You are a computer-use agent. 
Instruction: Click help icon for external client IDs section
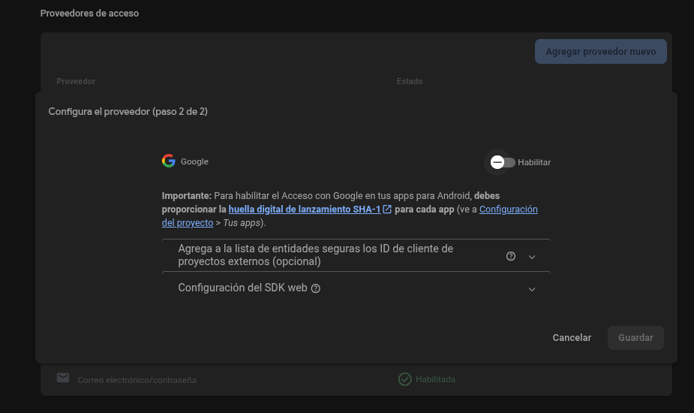(x=511, y=256)
